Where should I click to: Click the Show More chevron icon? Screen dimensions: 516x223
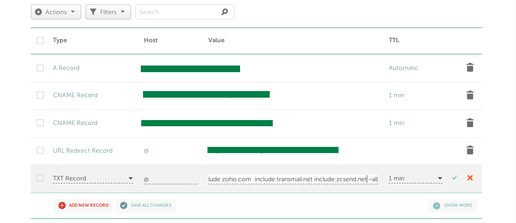437,205
